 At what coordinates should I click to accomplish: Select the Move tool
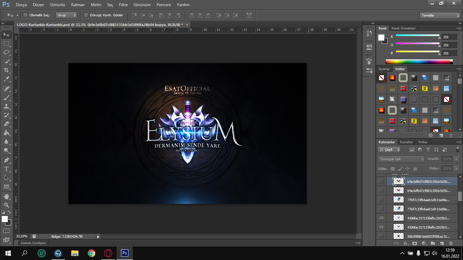6,35
